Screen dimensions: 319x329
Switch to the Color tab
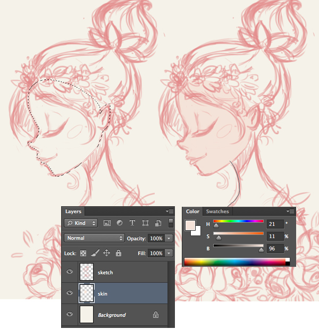[192, 212]
